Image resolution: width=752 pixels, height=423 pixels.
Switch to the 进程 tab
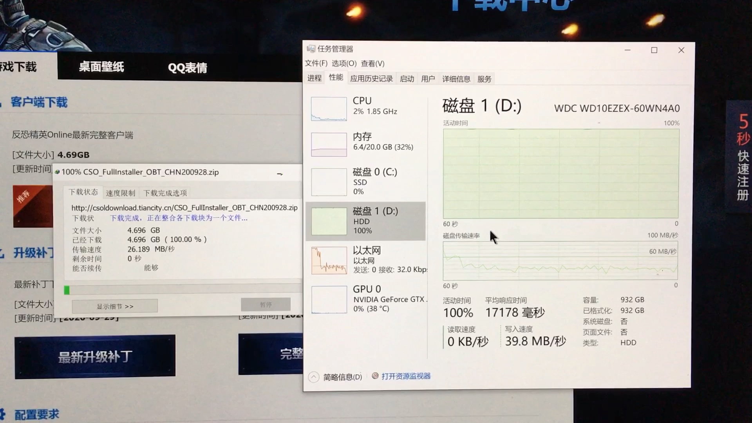coord(314,78)
